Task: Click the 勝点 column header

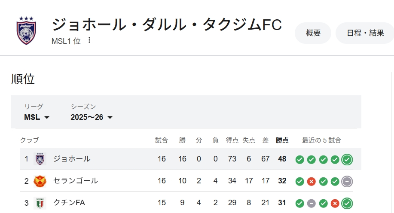Action: click(x=282, y=140)
